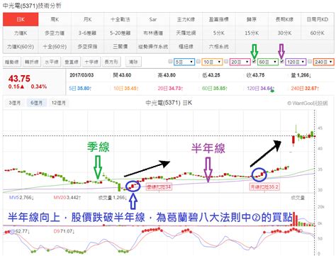Open the 5日 period dropdown
The image size is (336, 256).
(x=184, y=62)
